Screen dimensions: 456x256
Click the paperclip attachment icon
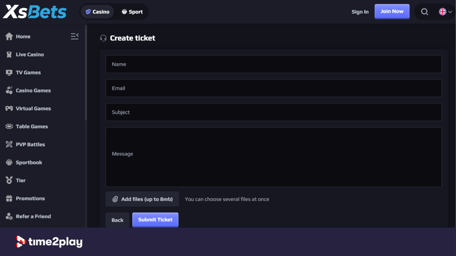tap(115, 199)
